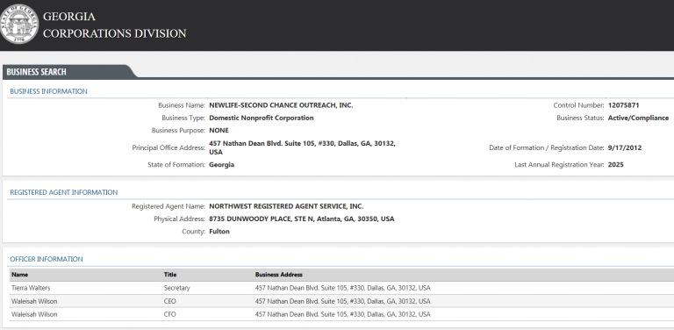Screen dimensions: 674x330
Task: Click the Officer Information section heading
Action: tap(47, 259)
